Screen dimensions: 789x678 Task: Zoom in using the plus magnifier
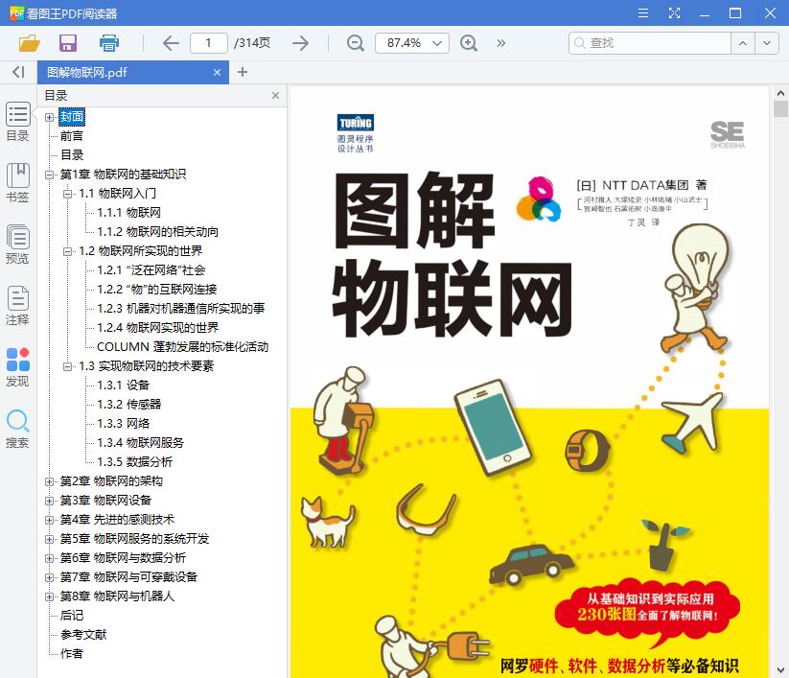(x=469, y=43)
